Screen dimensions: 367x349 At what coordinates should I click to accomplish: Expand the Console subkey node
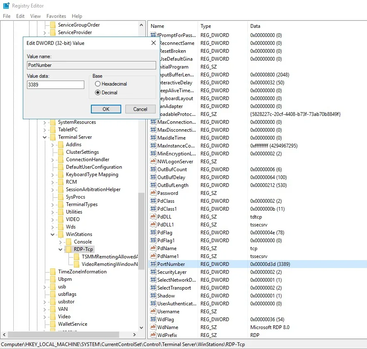tap(61, 242)
